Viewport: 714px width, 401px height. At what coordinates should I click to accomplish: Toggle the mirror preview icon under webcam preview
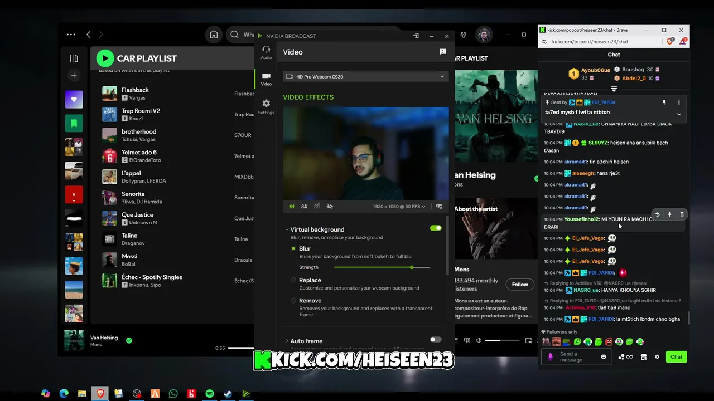click(x=291, y=206)
